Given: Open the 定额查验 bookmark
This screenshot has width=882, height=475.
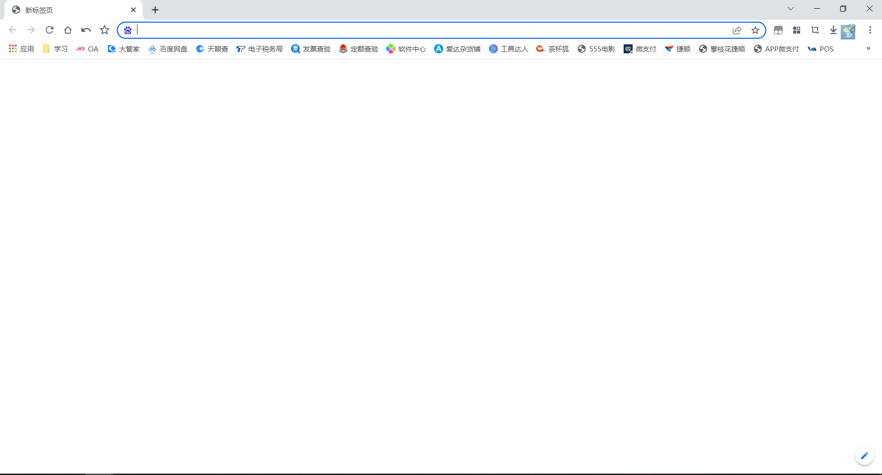Looking at the screenshot, I should point(359,49).
